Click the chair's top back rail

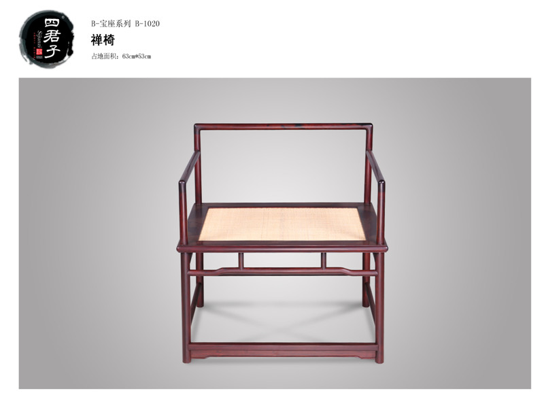(x=284, y=126)
